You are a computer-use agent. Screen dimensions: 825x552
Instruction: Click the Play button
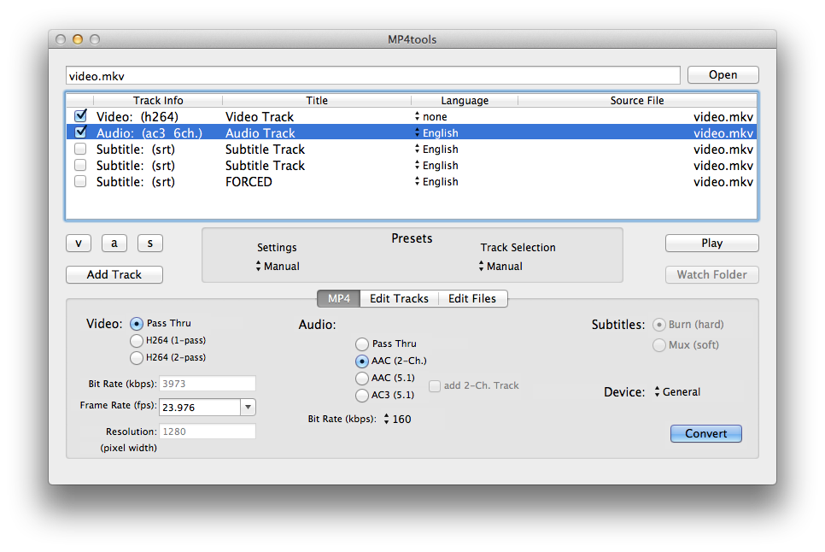(x=712, y=244)
